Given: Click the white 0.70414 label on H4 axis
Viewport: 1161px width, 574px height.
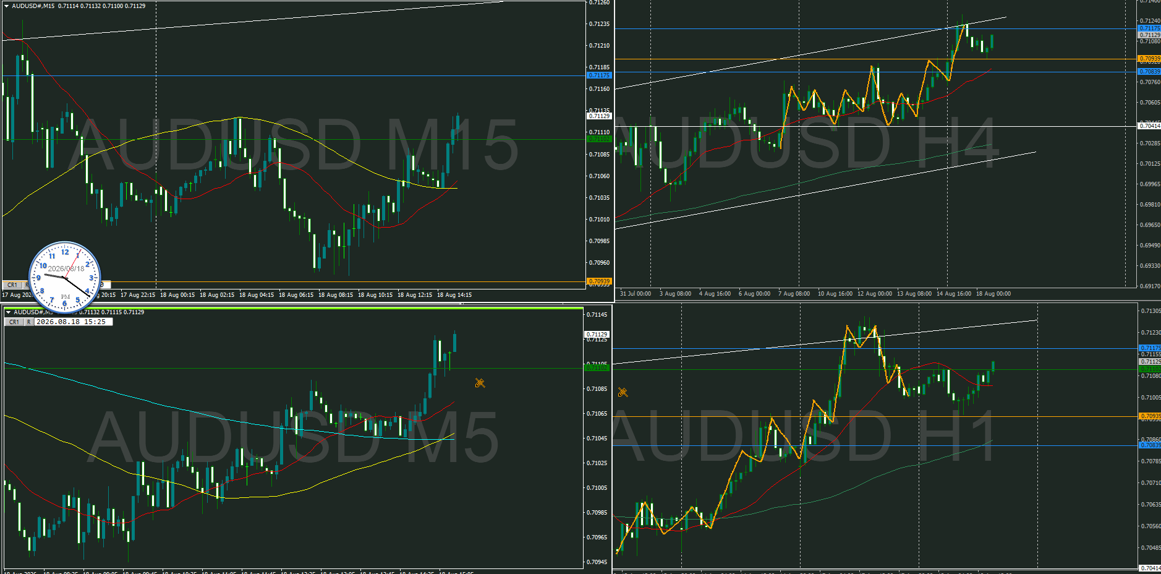Looking at the screenshot, I should click(x=1149, y=126).
